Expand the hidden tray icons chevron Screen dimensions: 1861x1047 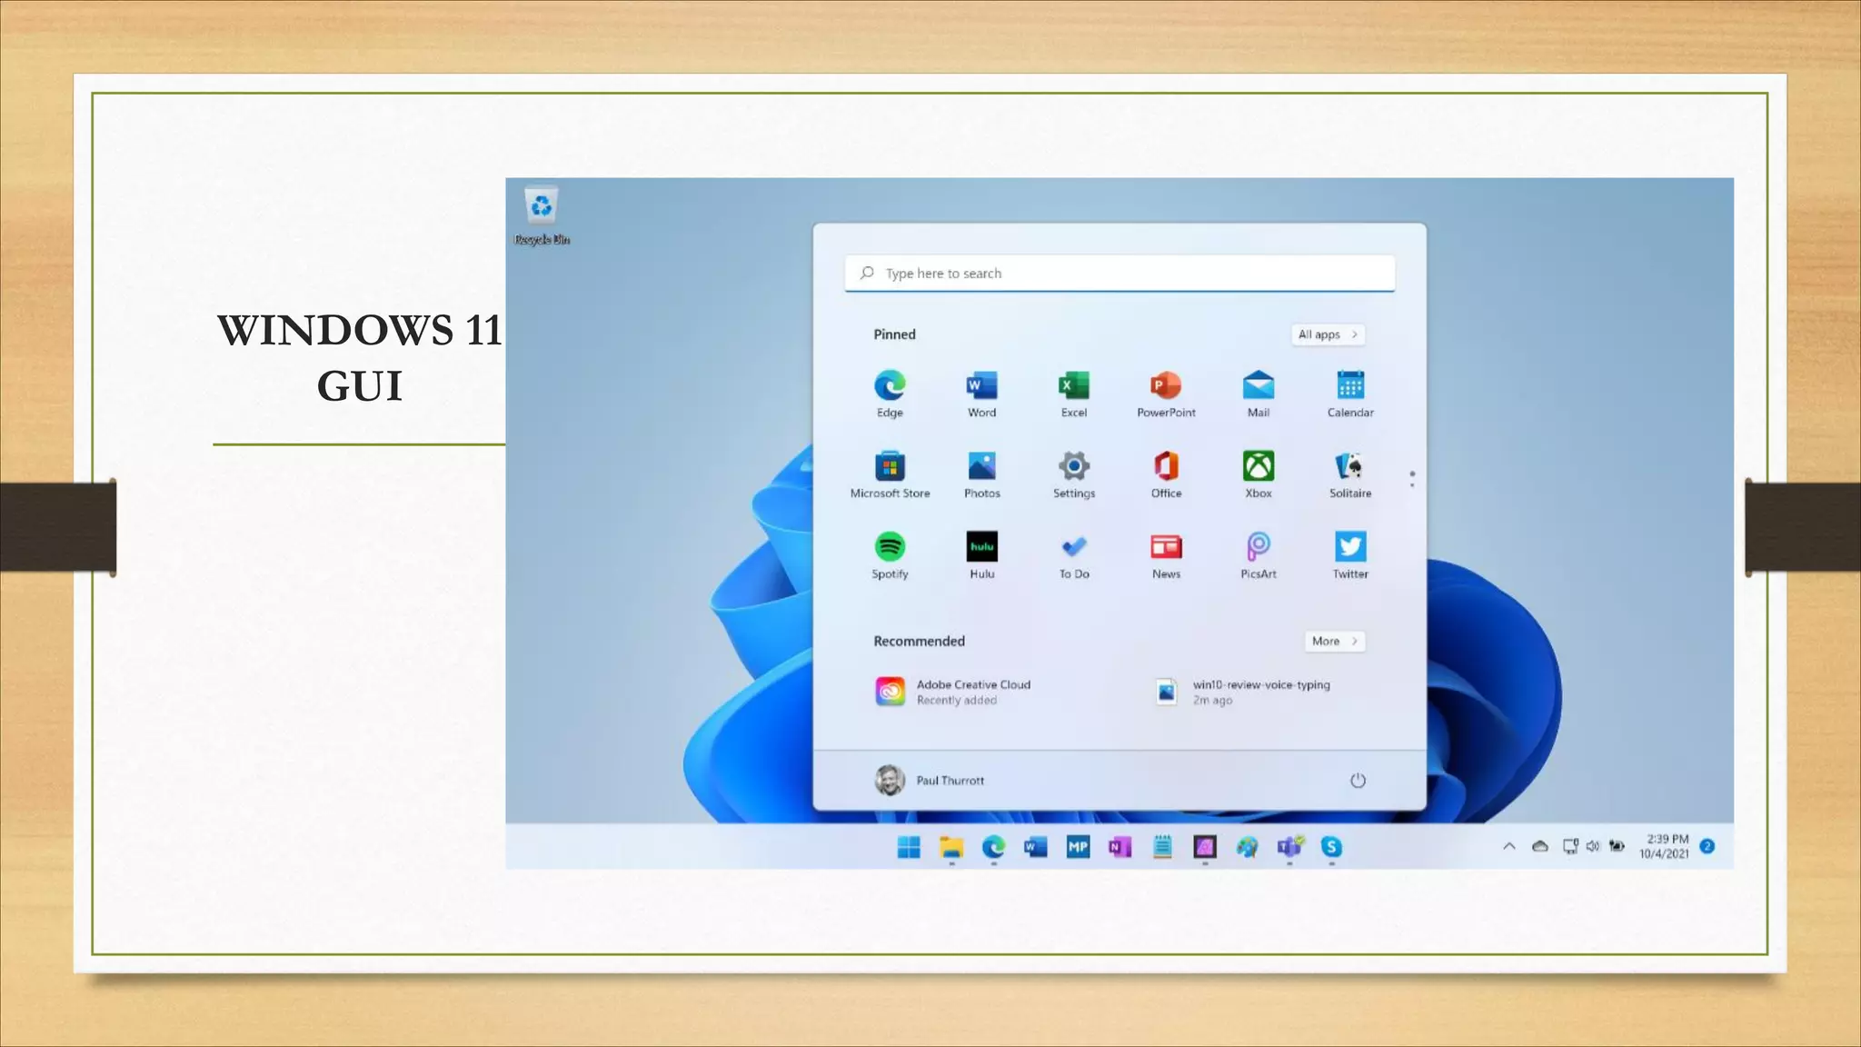pos(1509,846)
